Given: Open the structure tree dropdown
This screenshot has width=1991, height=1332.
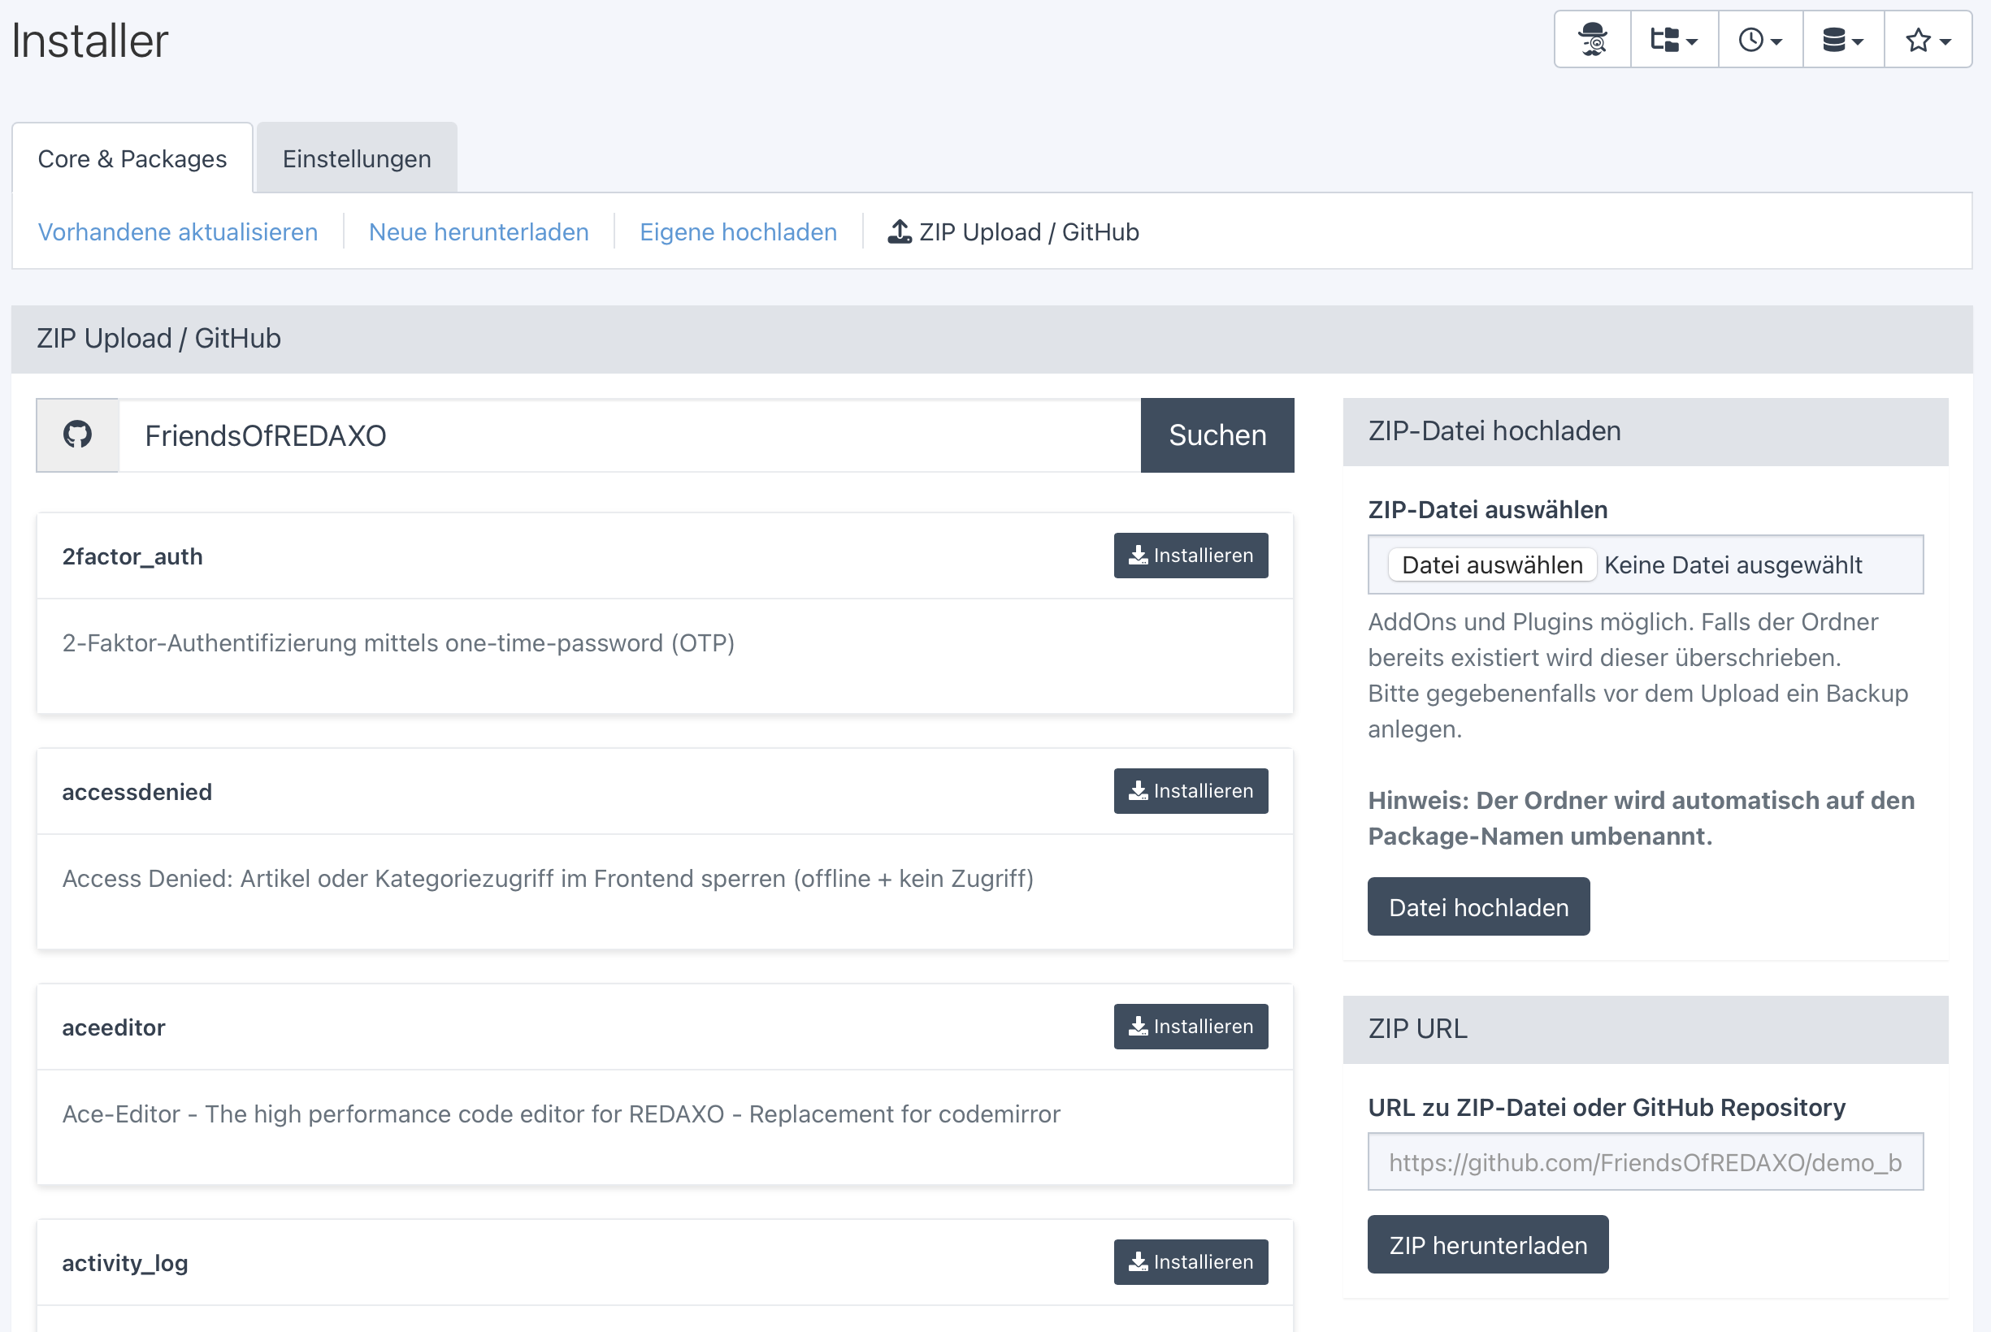Looking at the screenshot, I should tap(1673, 40).
